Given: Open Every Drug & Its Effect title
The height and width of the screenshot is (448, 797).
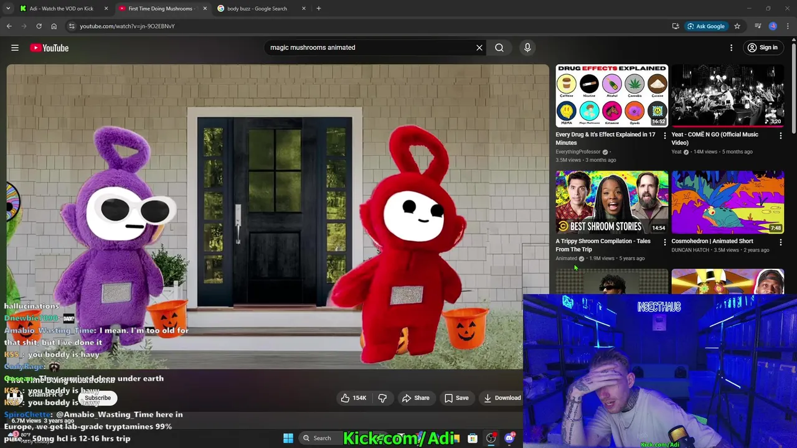Looking at the screenshot, I should [605, 139].
